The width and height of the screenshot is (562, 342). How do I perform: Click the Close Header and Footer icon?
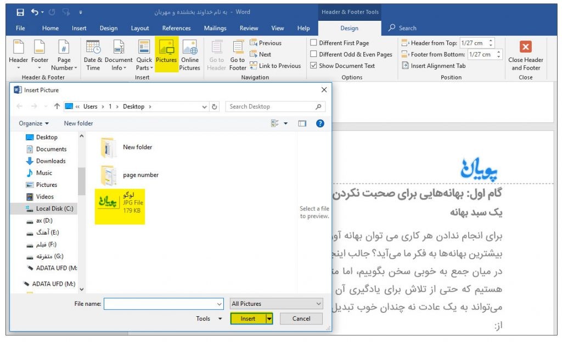pyautogui.click(x=525, y=48)
